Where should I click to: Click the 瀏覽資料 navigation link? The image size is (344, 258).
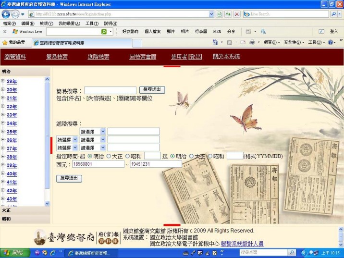coord(15,57)
